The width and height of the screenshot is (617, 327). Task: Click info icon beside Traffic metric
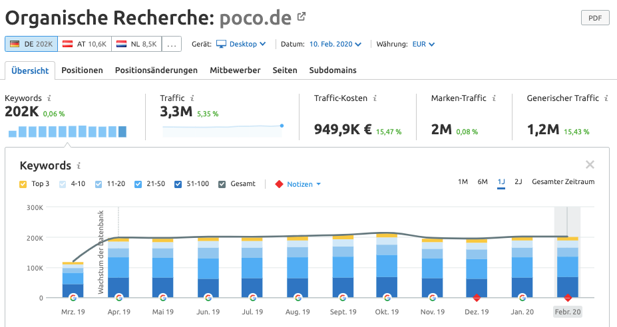pos(192,98)
